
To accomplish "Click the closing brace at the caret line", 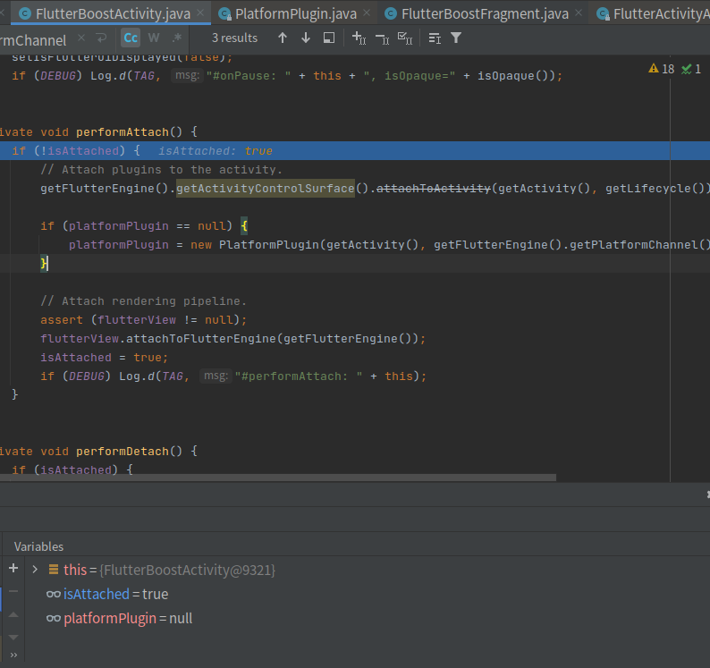I will (44, 263).
